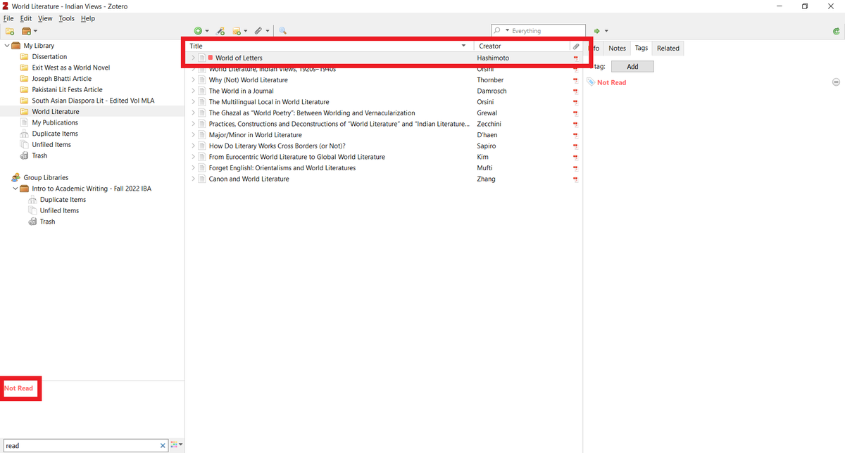The image size is (845, 453).
Task: Click the New Note toolbar icon
Action: [237, 31]
